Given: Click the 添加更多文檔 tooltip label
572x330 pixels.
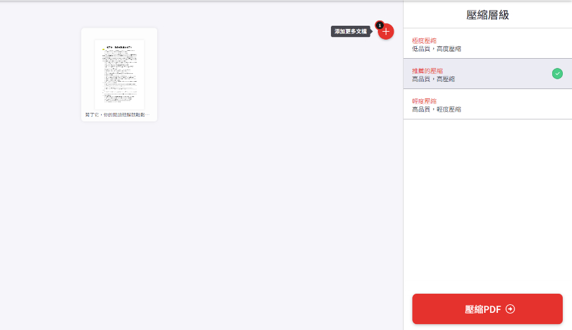Looking at the screenshot, I should tap(350, 32).
